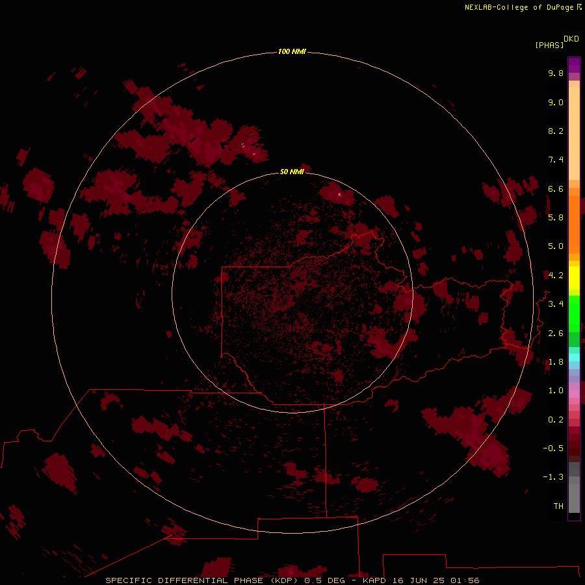Viewport: 585px width, 585px height.
Task: Click the 5.8 legend value
Action: [x=556, y=218]
